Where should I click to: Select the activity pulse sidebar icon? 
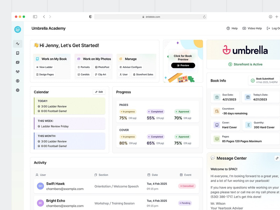tap(17, 44)
